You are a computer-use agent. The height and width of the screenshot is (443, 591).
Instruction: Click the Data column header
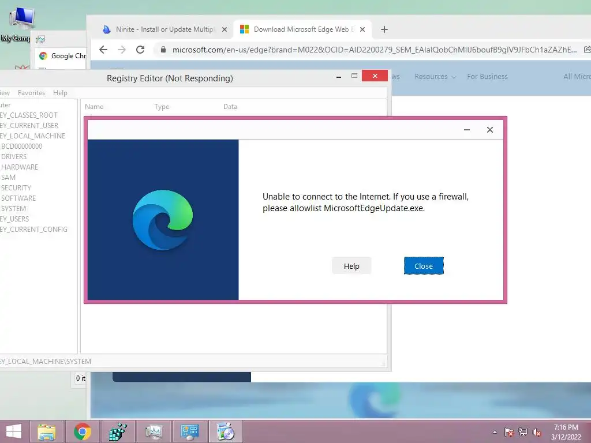point(230,107)
